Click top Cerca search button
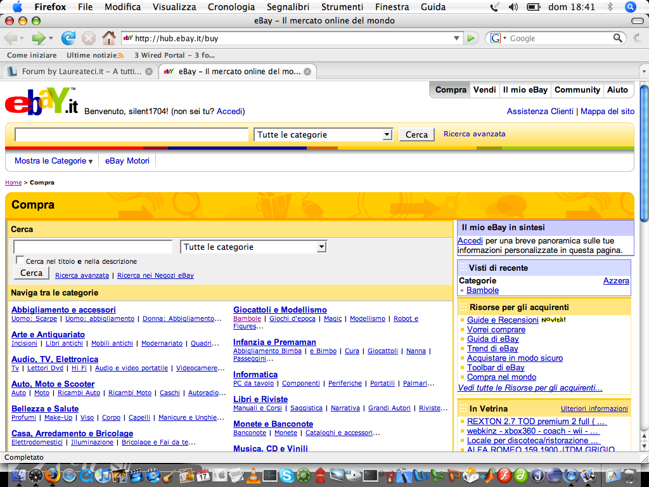649x487 pixels. [x=417, y=134]
